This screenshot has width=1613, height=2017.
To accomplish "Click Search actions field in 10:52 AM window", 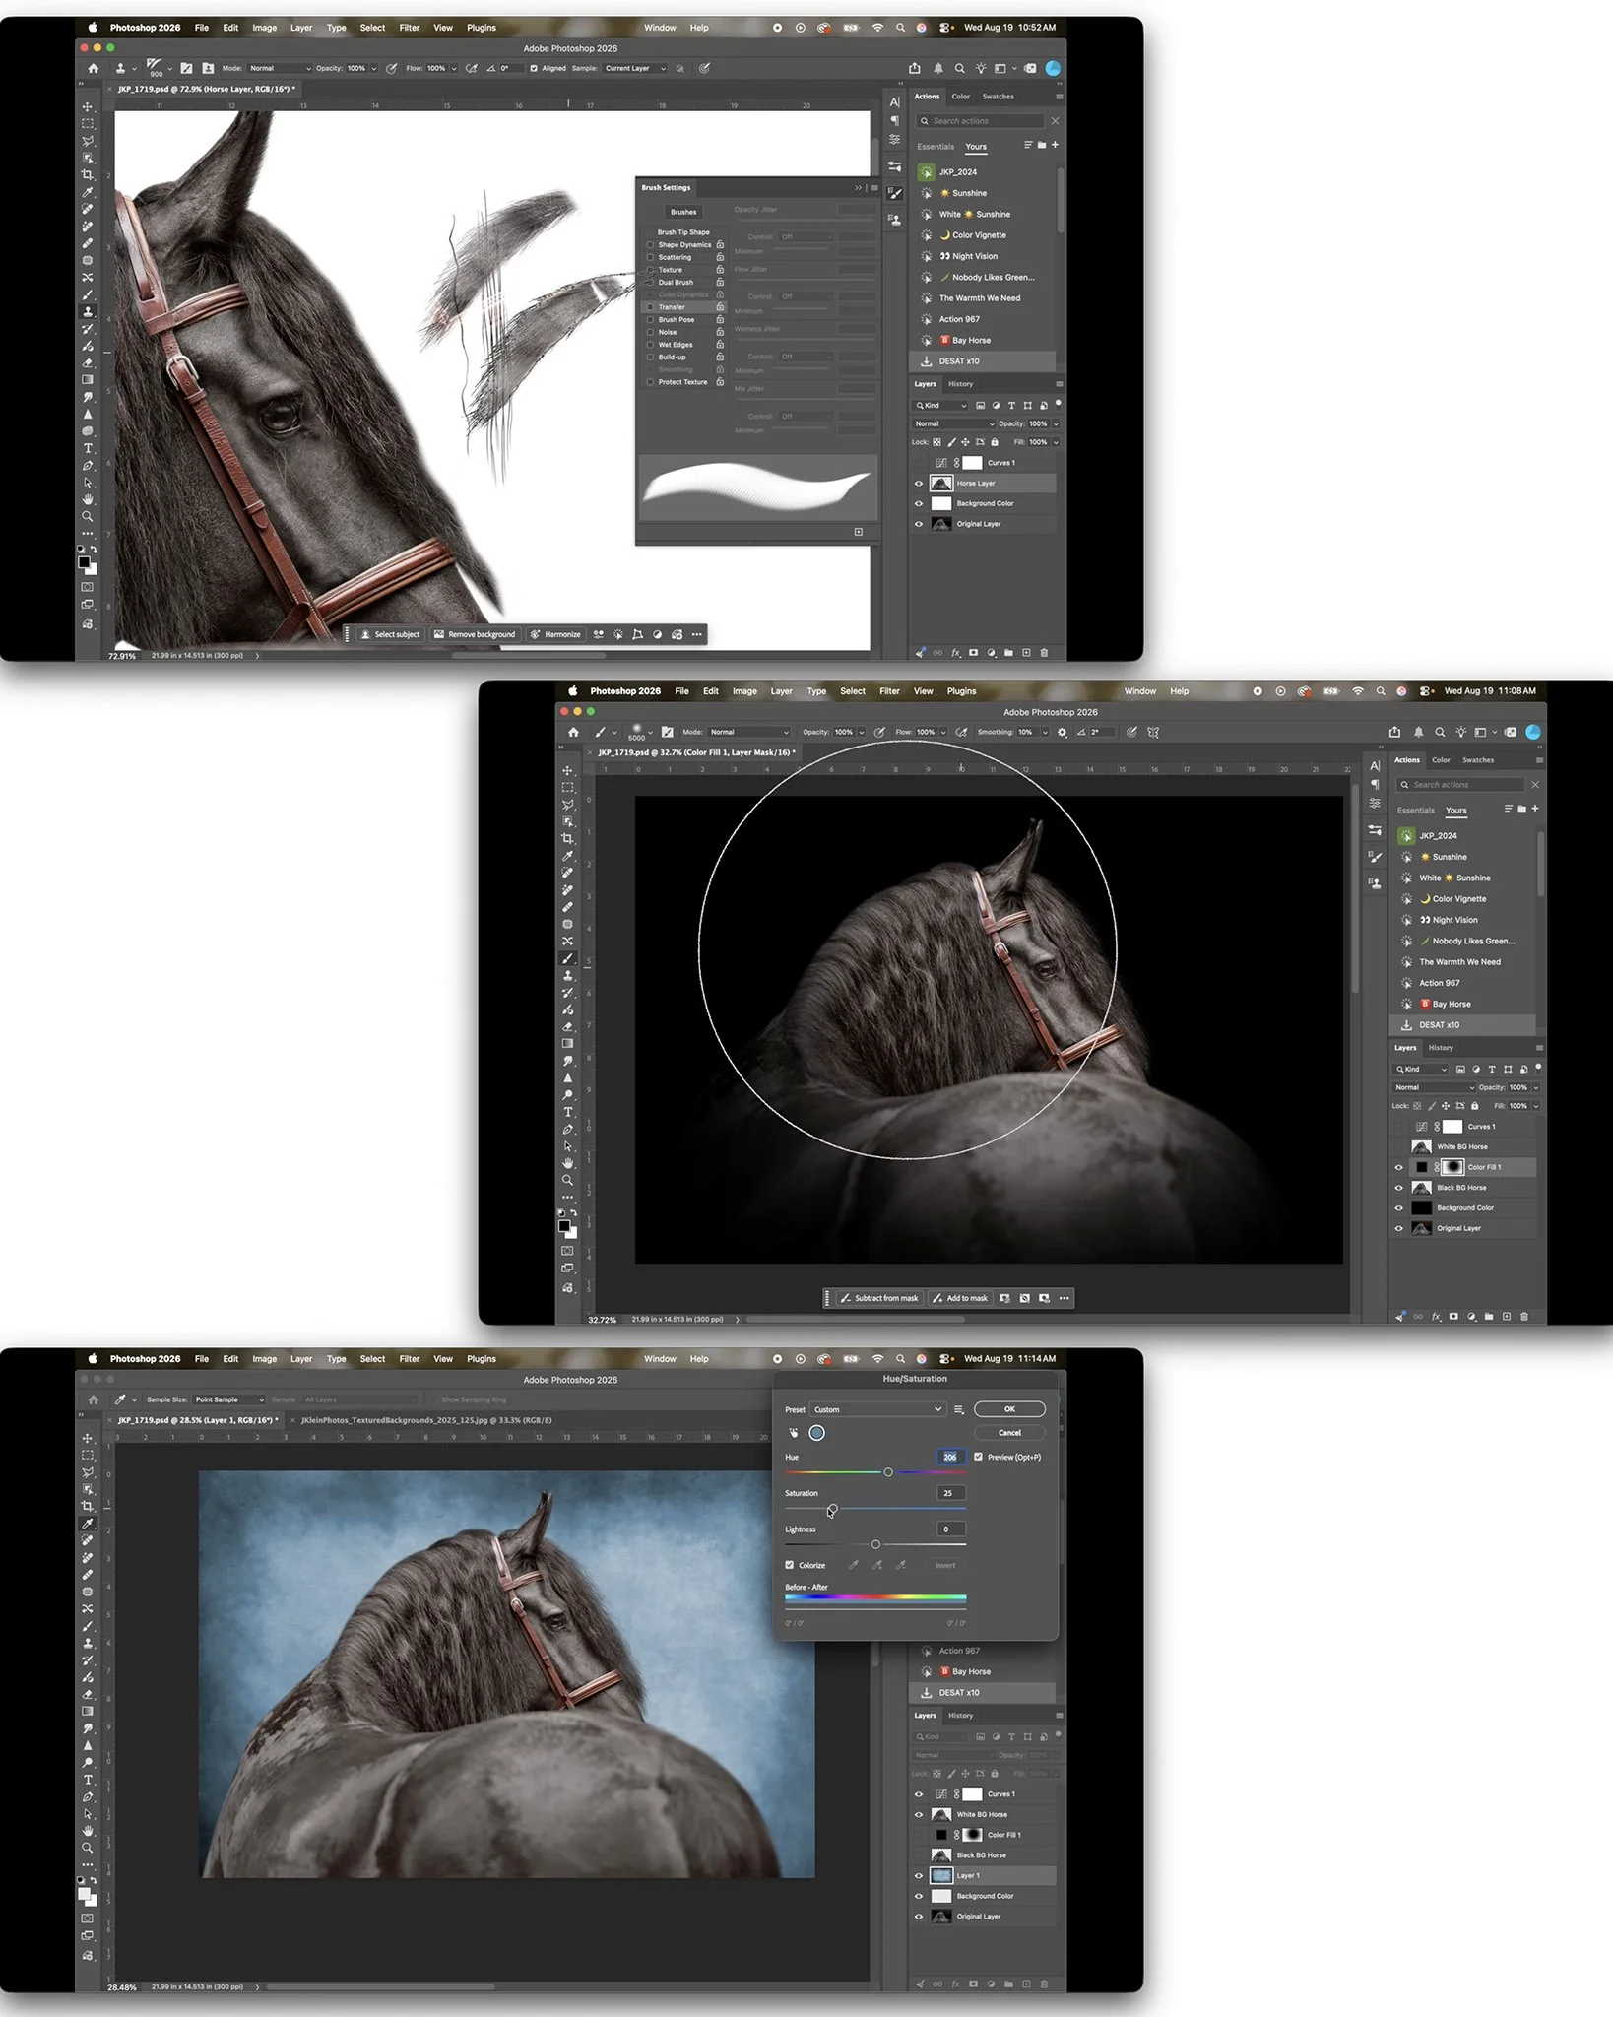I will click(x=981, y=121).
